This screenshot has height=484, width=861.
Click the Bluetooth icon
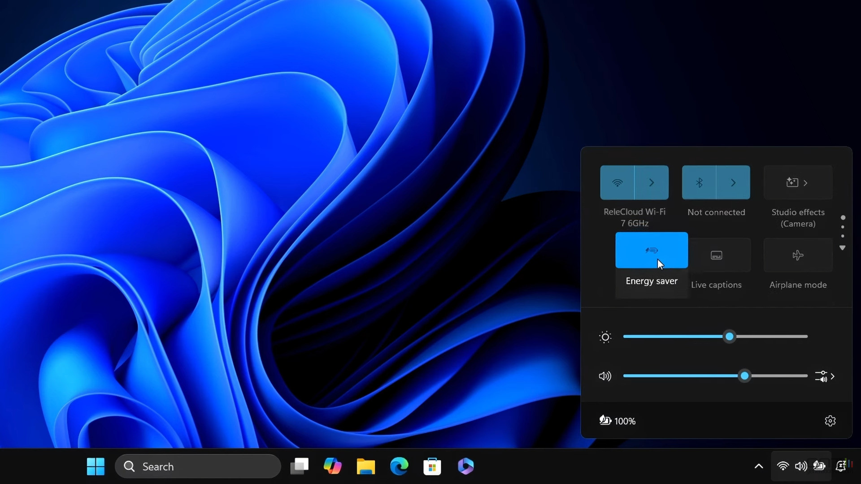pos(700,182)
